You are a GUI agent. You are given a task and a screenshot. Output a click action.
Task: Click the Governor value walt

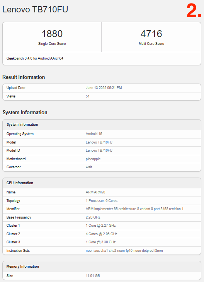(89, 167)
